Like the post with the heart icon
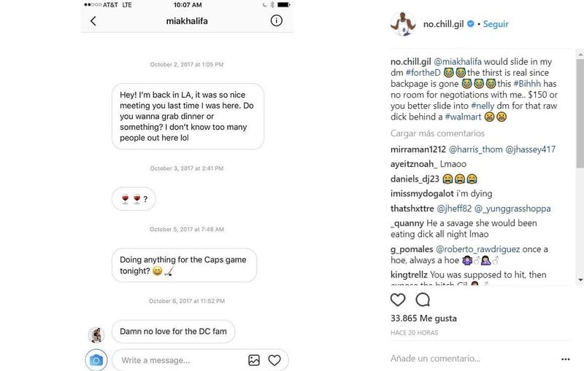584x371 pixels. tap(398, 300)
